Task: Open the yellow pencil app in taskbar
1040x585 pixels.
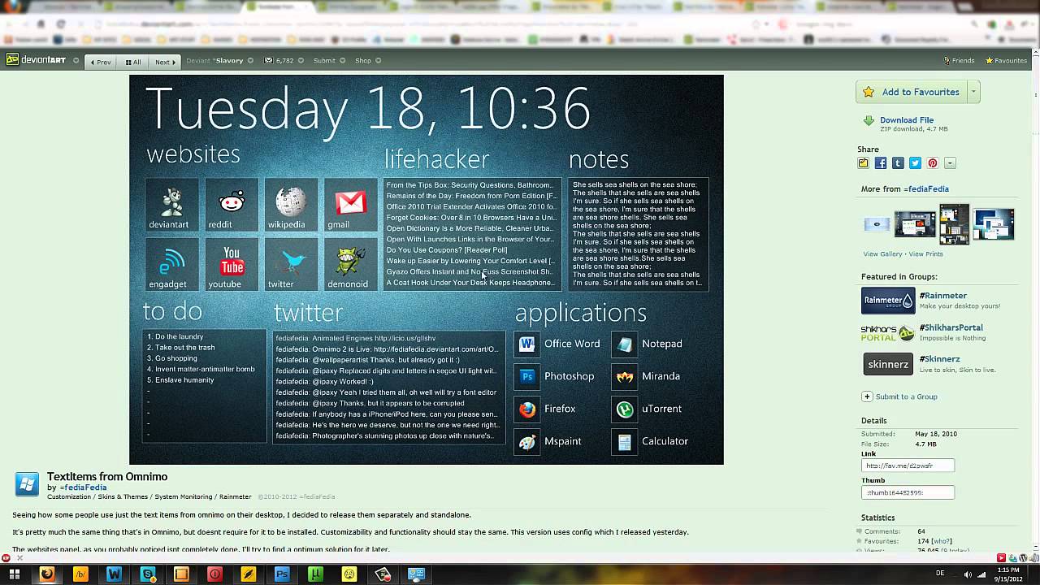Action: point(249,574)
